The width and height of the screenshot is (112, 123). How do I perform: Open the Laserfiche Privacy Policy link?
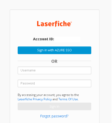(x=35, y=99)
